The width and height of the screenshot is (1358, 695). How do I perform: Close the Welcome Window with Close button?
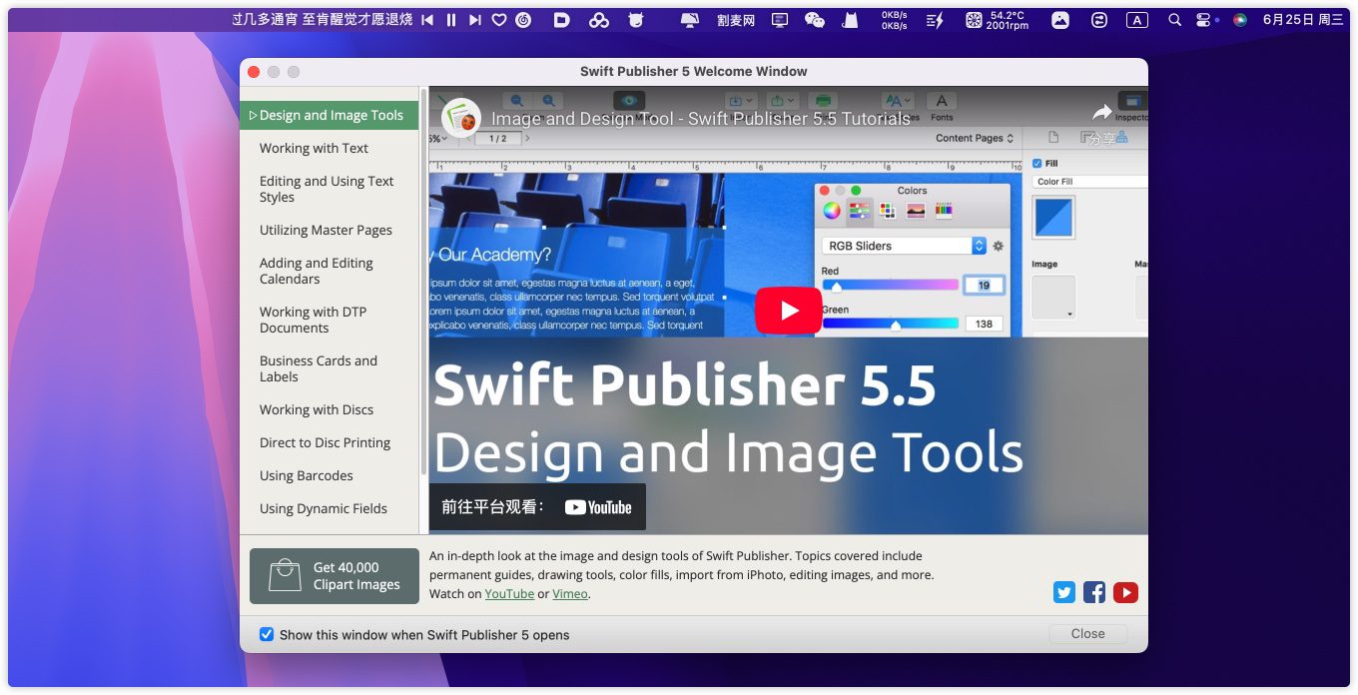click(x=1087, y=634)
